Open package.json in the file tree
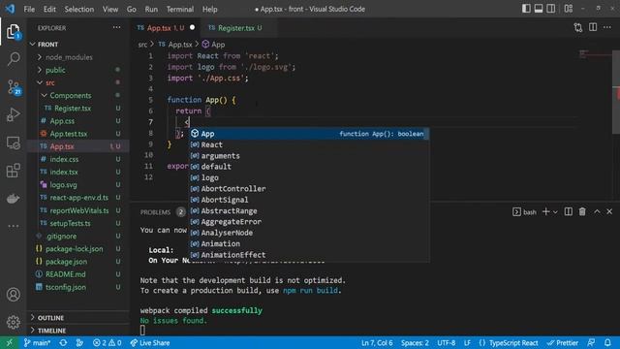Viewport: 620px width, 349px height. click(78, 262)
